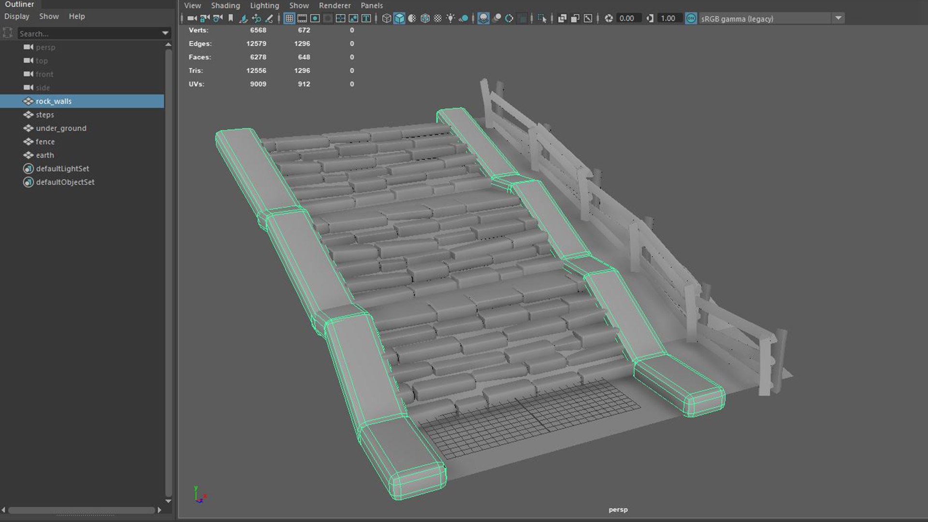Click the Outliner horizontal scrollbar
928x522 pixels.
pos(81,510)
